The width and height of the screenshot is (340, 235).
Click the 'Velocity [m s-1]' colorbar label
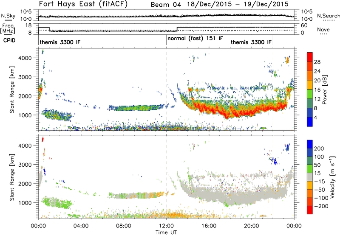click(x=332, y=177)
